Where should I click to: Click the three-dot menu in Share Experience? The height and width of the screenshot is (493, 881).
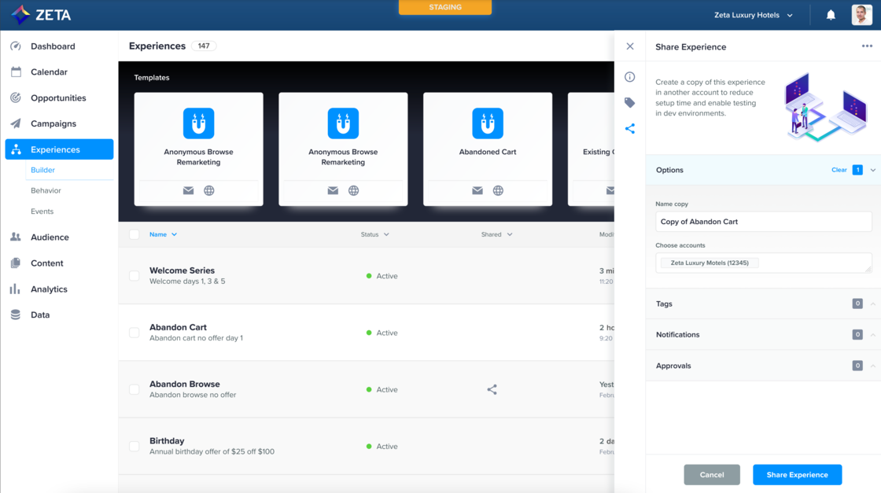tap(867, 46)
